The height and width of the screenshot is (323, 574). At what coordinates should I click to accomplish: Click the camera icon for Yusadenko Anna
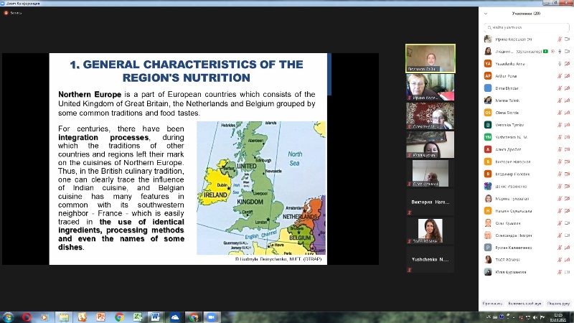[x=568, y=63]
